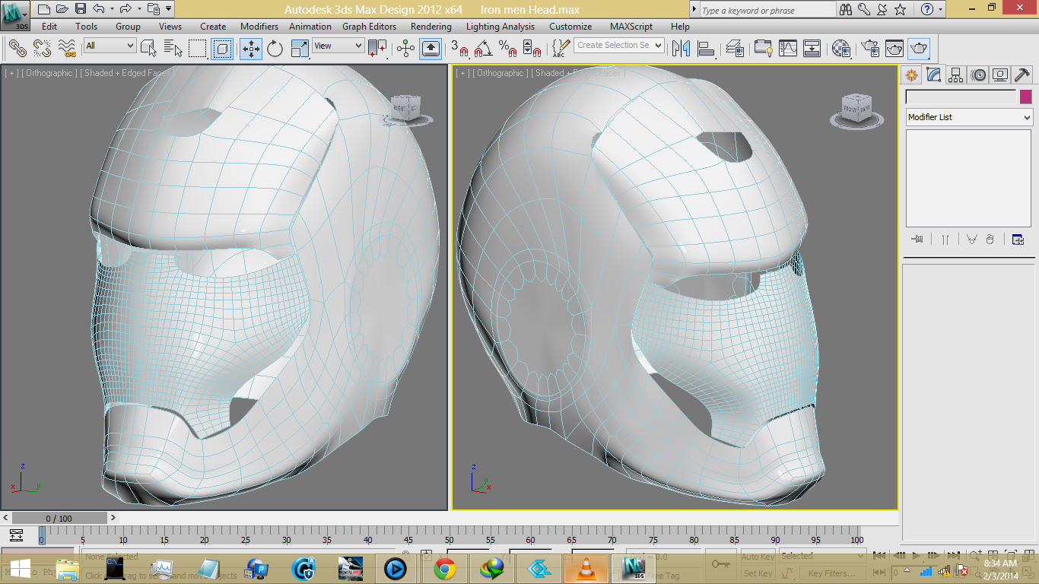Toggle Percent Snap
1039x584 pixels.
tap(507, 49)
